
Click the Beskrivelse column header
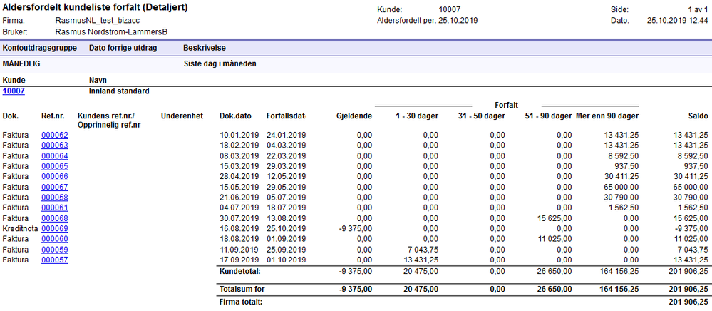[x=205, y=48]
